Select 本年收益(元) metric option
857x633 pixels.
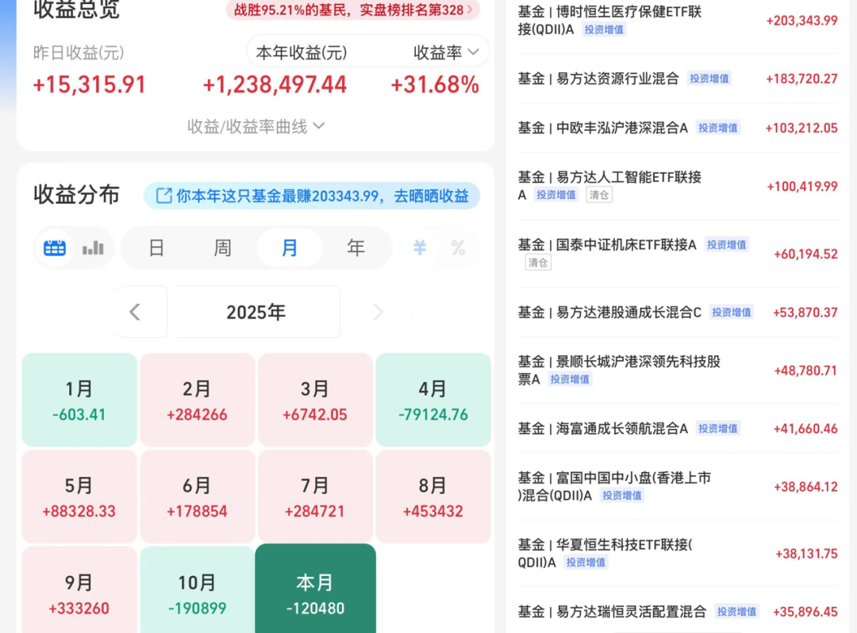(x=301, y=53)
